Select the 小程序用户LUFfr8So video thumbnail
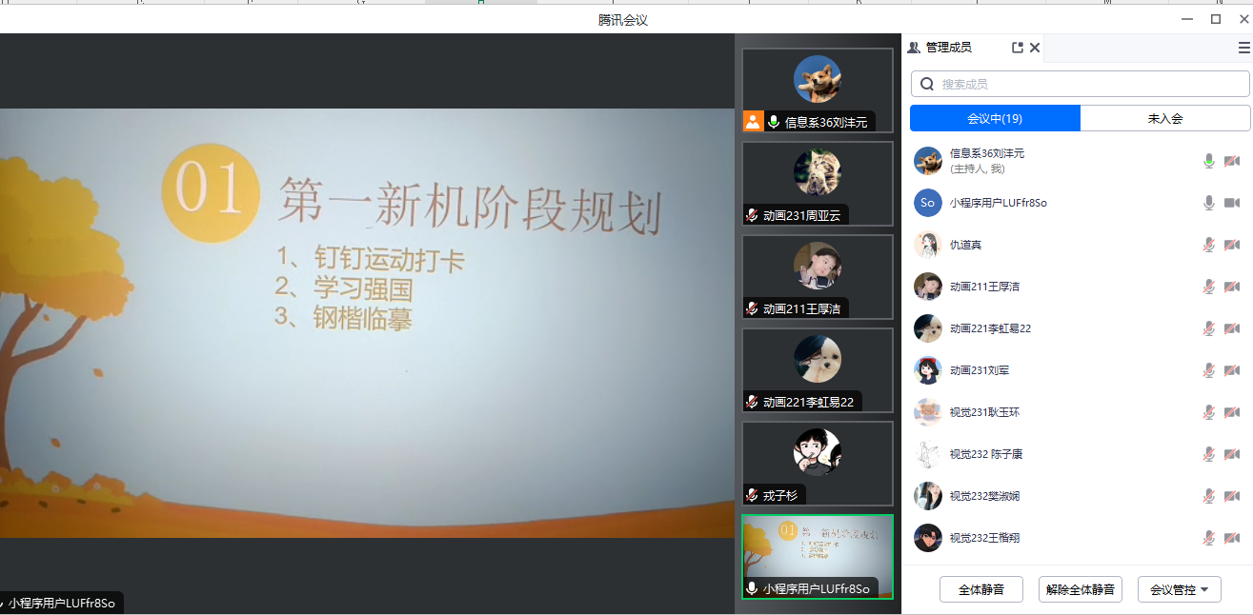This screenshot has width=1253, height=615. click(817, 555)
